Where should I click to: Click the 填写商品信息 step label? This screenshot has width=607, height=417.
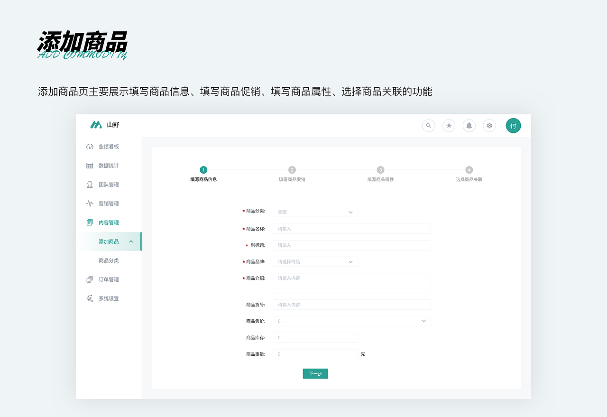pos(203,179)
